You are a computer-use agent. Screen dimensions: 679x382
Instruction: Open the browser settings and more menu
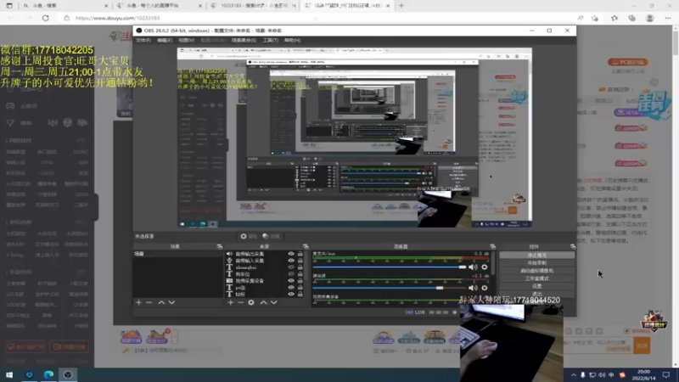point(668,18)
